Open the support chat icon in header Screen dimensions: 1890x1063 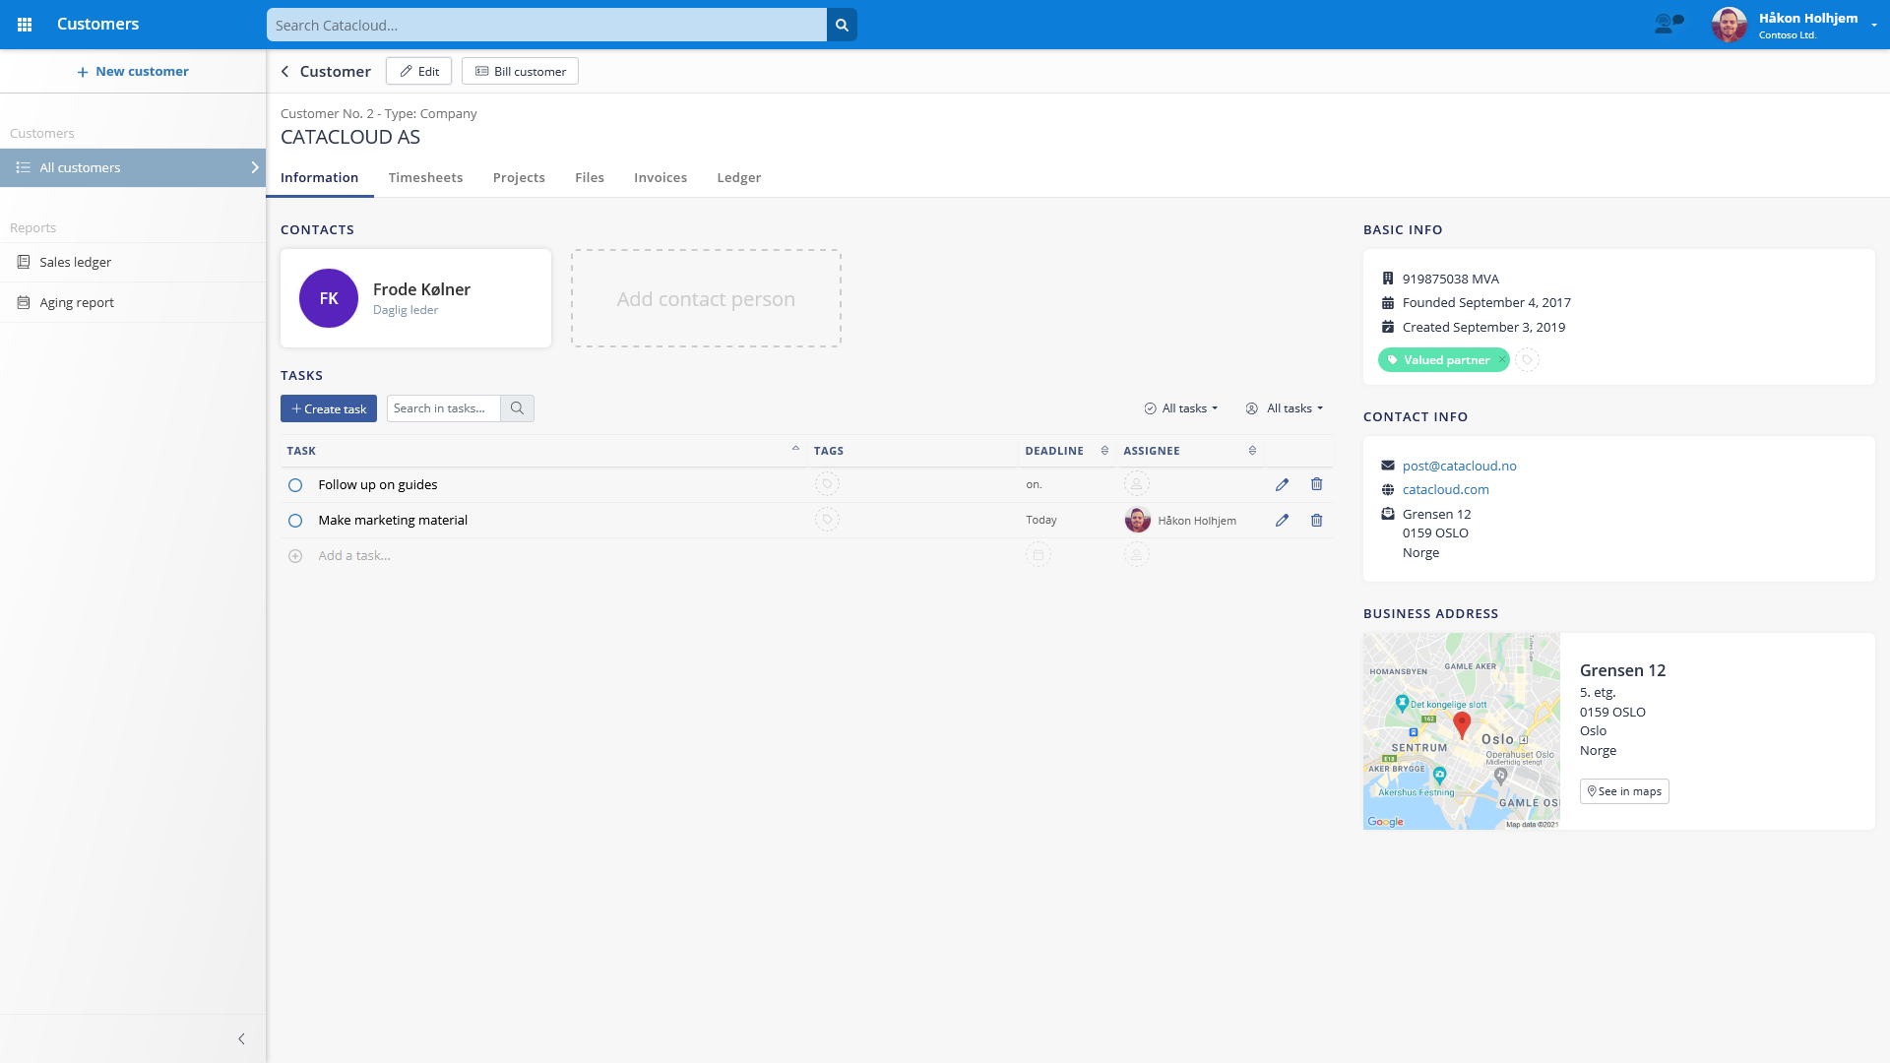pyautogui.click(x=1669, y=24)
